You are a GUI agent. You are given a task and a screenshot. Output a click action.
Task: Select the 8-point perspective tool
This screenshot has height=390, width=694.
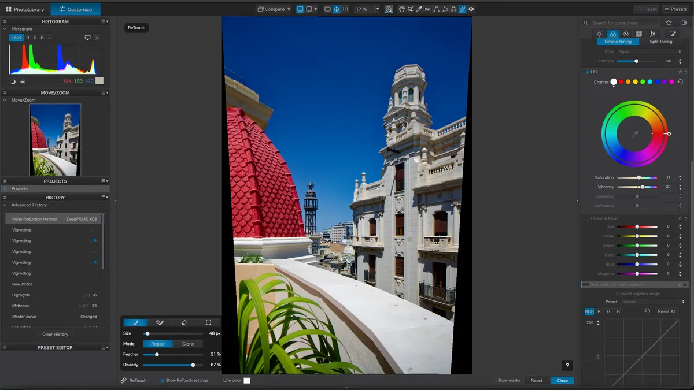pos(453,9)
